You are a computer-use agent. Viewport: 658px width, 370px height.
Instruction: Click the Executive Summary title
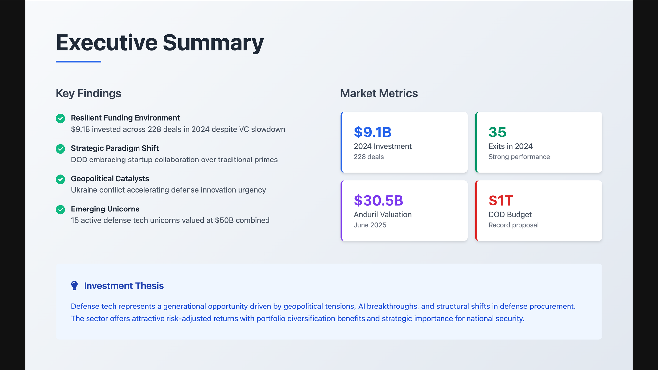[x=160, y=42]
